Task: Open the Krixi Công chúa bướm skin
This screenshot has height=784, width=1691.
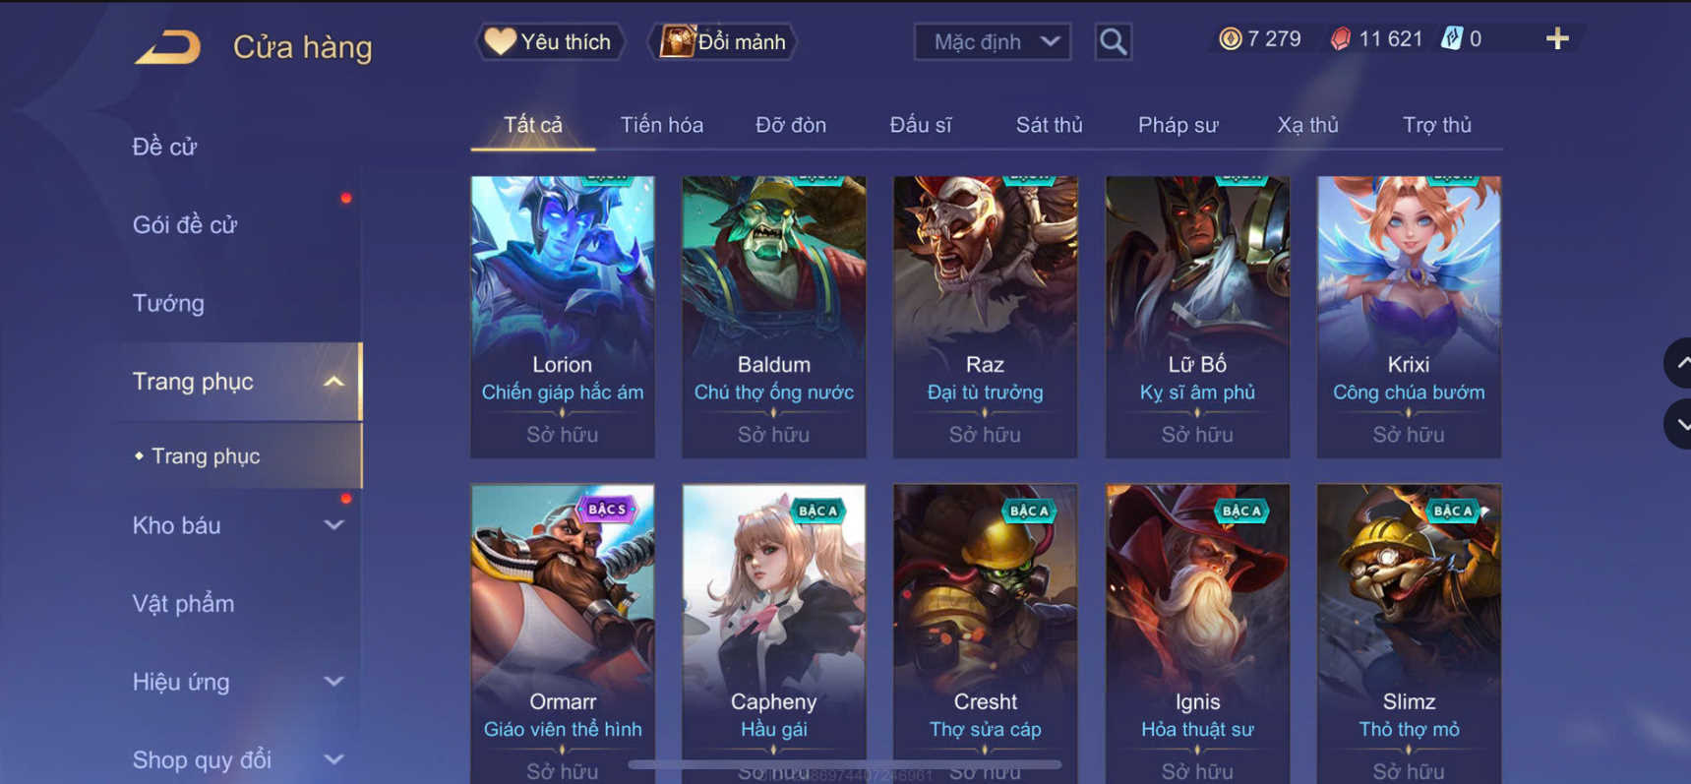Action: pyautogui.click(x=1409, y=317)
